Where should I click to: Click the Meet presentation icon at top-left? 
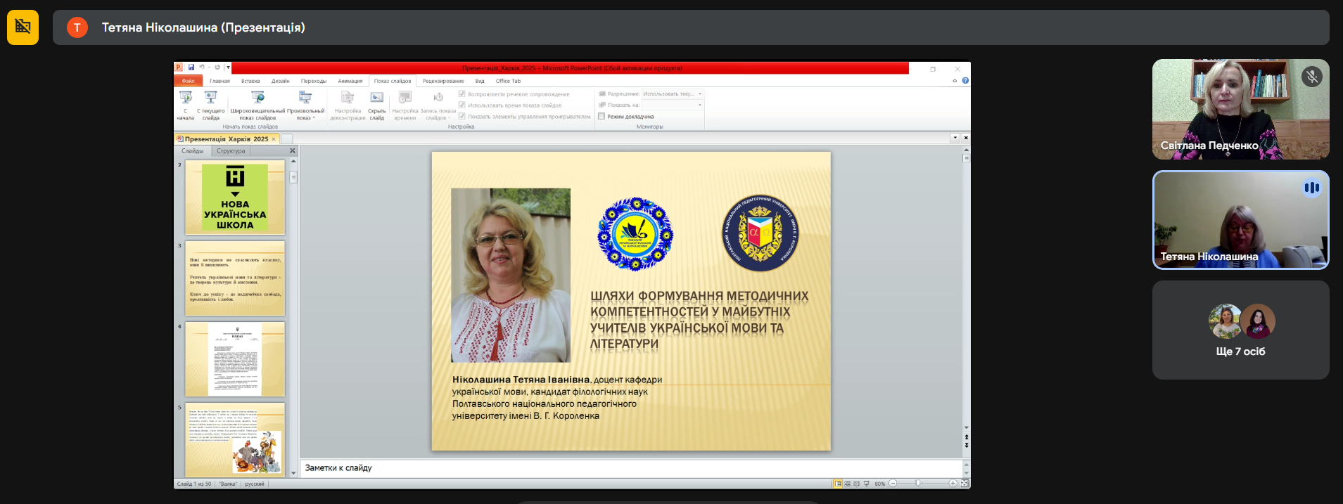point(23,27)
